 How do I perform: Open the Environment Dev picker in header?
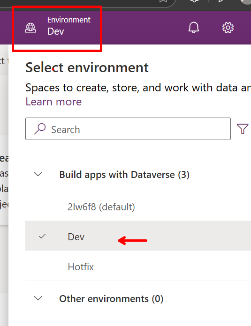[58, 28]
